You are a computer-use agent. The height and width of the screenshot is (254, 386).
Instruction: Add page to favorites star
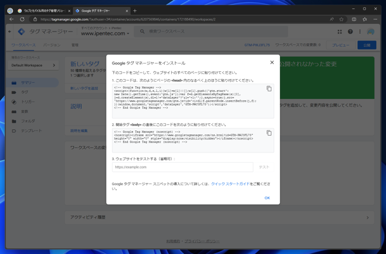[x=341, y=19]
